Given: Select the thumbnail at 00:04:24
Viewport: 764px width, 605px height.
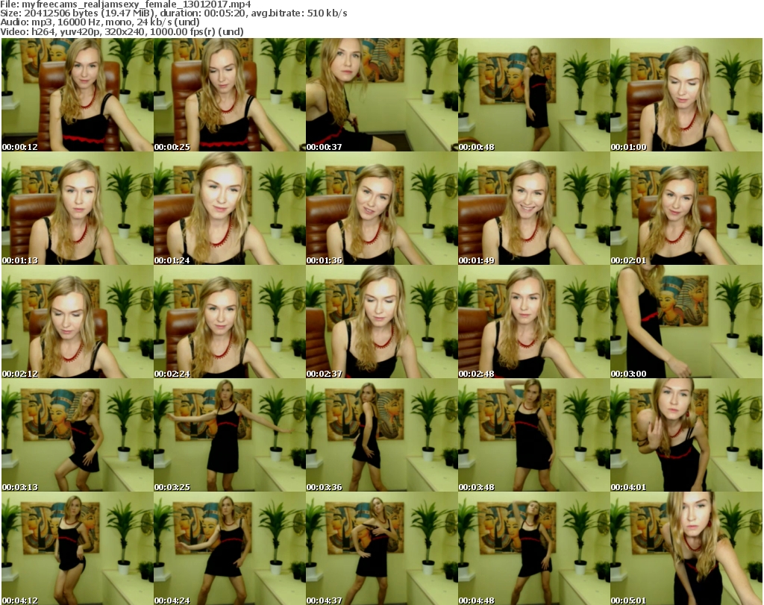Looking at the screenshot, I should click(x=230, y=548).
